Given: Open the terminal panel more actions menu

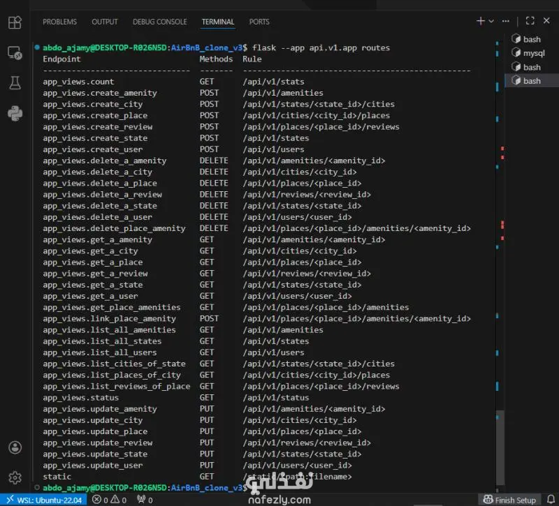Looking at the screenshot, I should [x=505, y=21].
